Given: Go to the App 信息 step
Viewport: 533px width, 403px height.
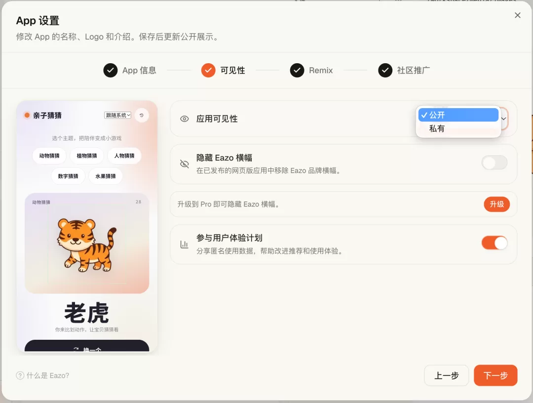Looking at the screenshot, I should tap(130, 71).
